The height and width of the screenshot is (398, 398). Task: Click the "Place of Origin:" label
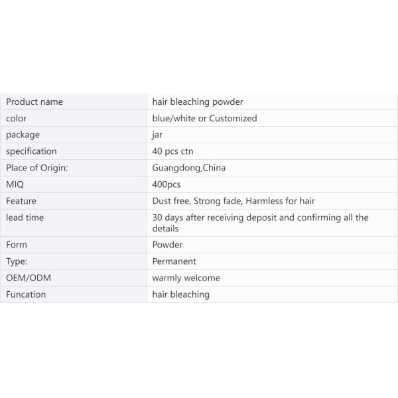point(37,168)
